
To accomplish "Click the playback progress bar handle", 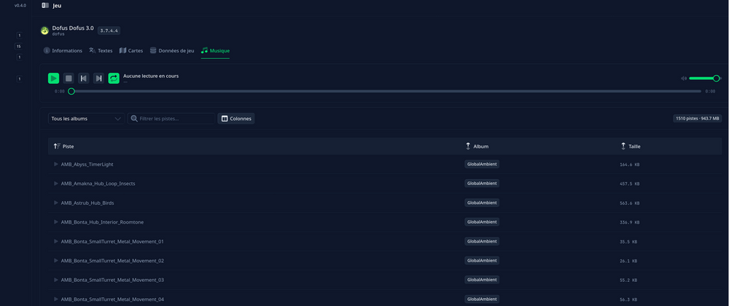I will tap(71, 92).
